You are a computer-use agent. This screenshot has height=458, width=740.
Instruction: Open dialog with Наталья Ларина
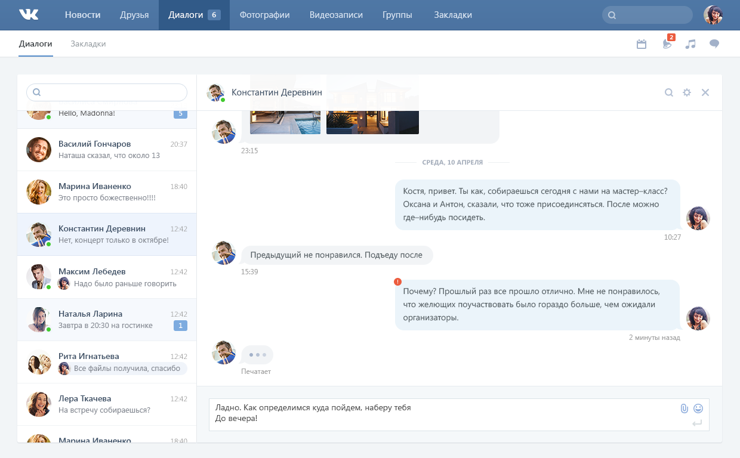point(107,319)
